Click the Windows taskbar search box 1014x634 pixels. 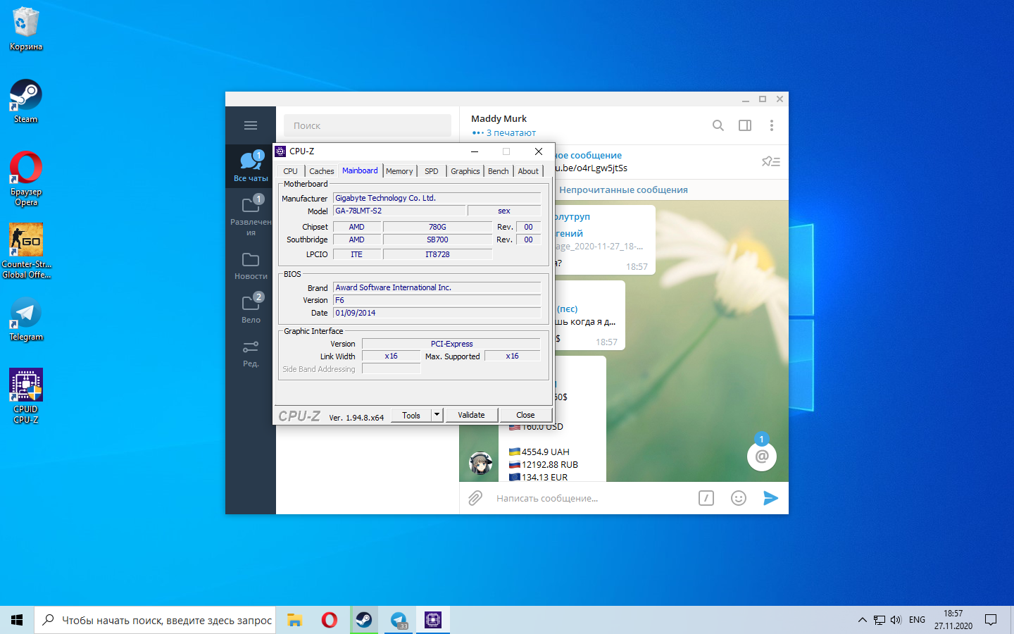click(x=155, y=620)
